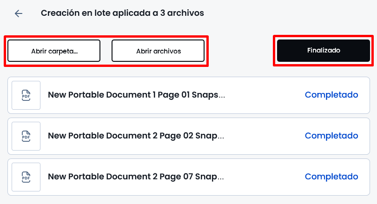Click the heading Creación en lote aplicada
The width and height of the screenshot is (377, 204).
[96, 13]
